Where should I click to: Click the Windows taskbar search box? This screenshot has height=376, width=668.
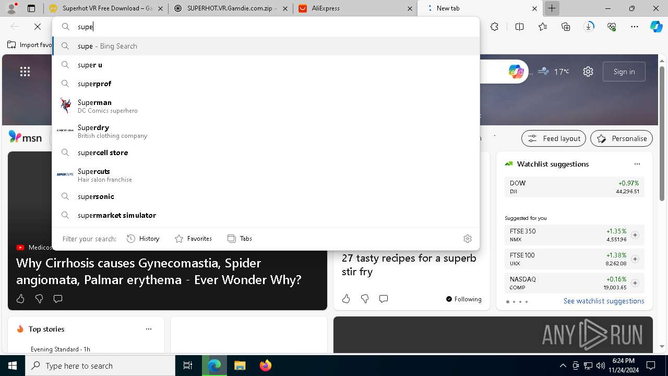click(x=100, y=366)
